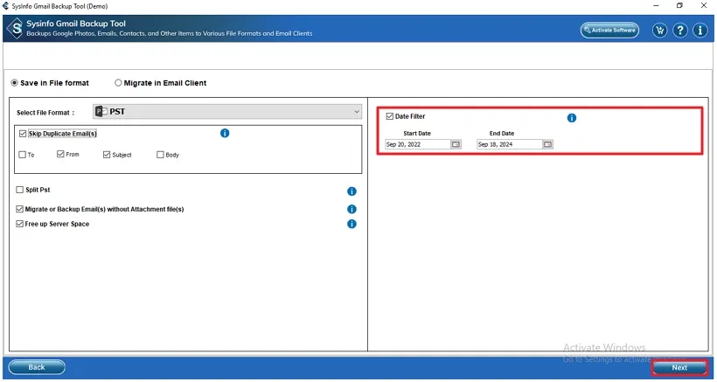Screen dimensions: 717x382
Task: Enable the Split Pst checkbox
Action: (19, 190)
